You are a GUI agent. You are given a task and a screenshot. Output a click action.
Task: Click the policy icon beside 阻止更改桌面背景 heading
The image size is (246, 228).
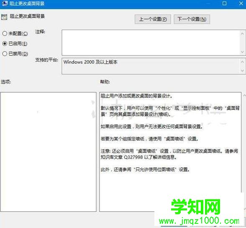(x=4, y=17)
